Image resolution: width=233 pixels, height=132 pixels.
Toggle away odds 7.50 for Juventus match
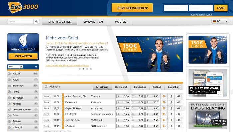coord(152,120)
